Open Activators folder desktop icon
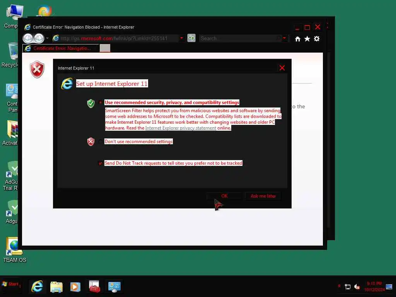The width and height of the screenshot is (396, 297). tap(10, 133)
